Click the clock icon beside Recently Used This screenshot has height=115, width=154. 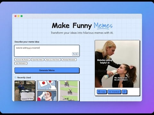point(15,77)
